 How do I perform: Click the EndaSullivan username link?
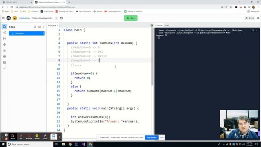pos(24,18)
